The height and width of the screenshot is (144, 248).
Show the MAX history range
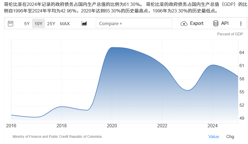[65, 23]
